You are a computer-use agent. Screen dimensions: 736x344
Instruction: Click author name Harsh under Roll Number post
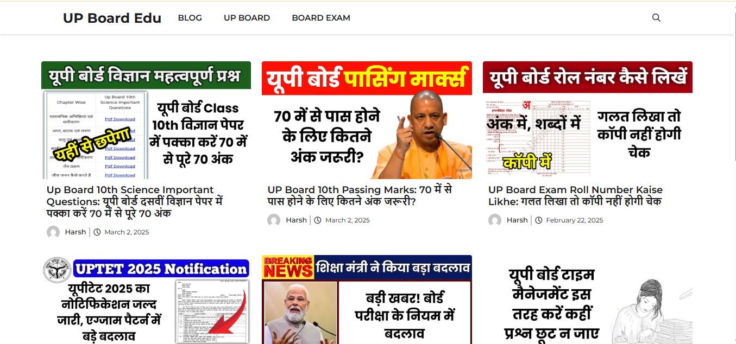click(x=517, y=220)
